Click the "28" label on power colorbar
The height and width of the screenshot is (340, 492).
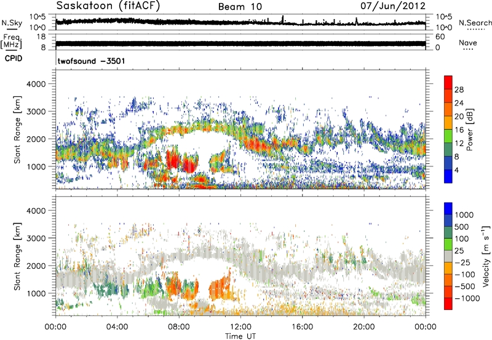coord(459,90)
